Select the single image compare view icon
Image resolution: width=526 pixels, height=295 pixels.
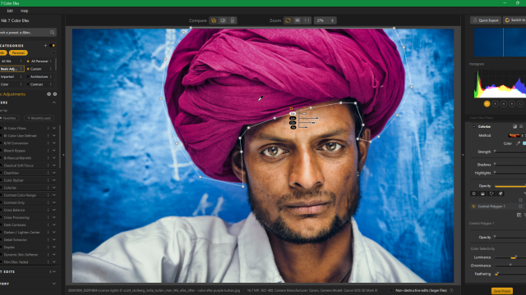click(x=214, y=20)
